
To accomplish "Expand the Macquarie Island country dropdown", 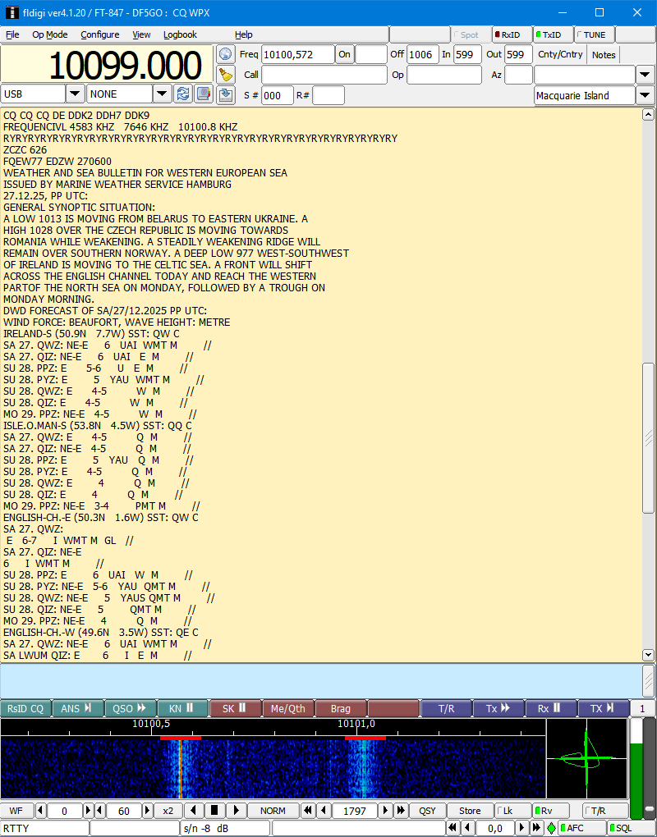I will pos(646,95).
